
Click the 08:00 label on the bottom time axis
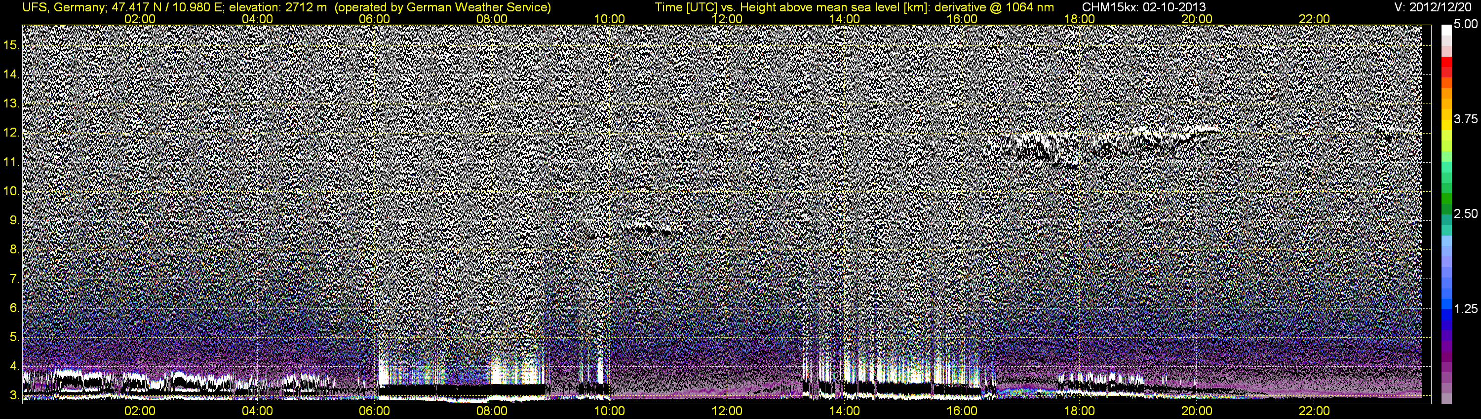492,411
